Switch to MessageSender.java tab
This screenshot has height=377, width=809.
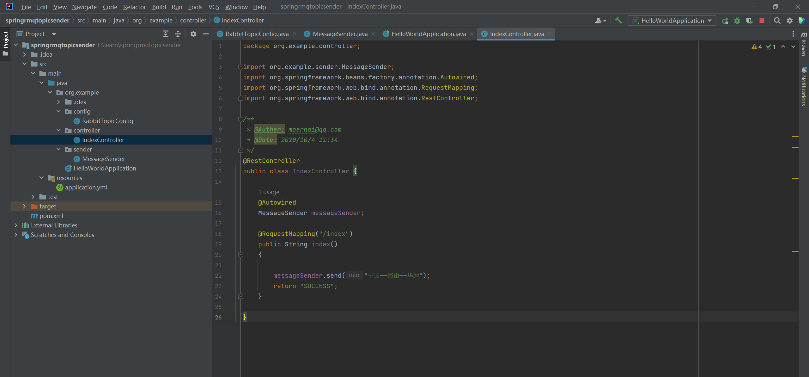click(x=340, y=34)
